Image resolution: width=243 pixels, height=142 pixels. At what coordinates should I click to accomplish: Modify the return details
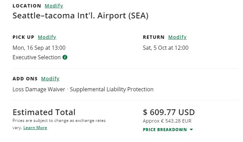[177, 37]
